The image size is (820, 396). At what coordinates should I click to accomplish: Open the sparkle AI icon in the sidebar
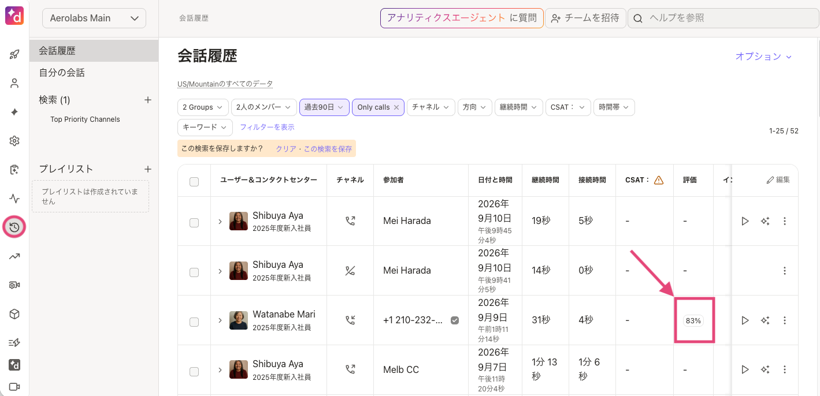click(x=14, y=112)
